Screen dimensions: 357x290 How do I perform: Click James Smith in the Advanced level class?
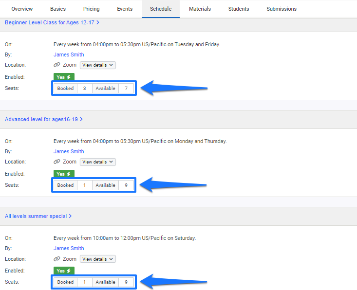coord(69,151)
